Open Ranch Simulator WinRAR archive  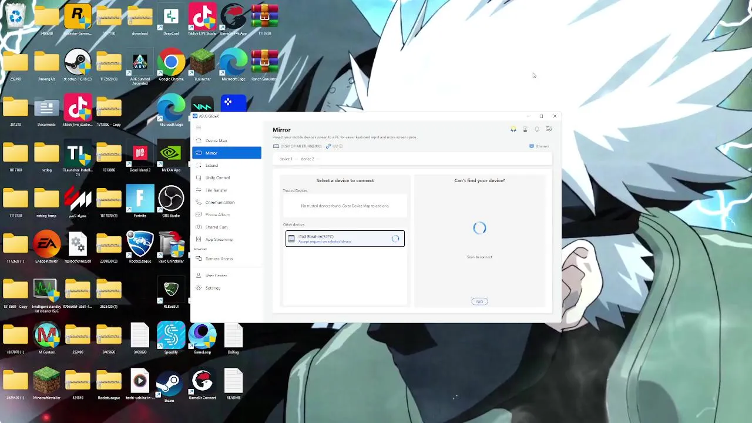(x=264, y=66)
